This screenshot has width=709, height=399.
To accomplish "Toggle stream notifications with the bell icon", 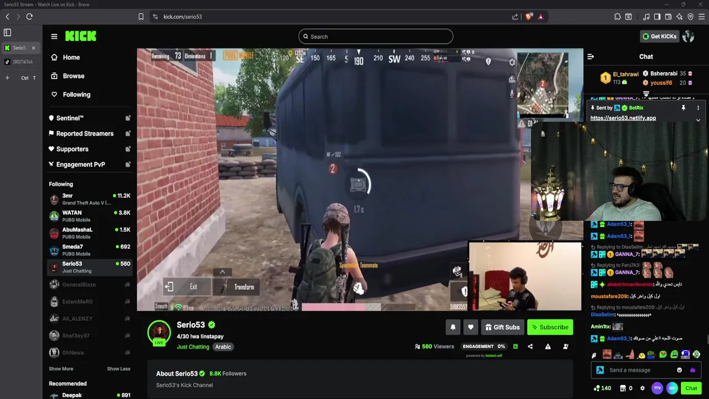I will (x=453, y=328).
